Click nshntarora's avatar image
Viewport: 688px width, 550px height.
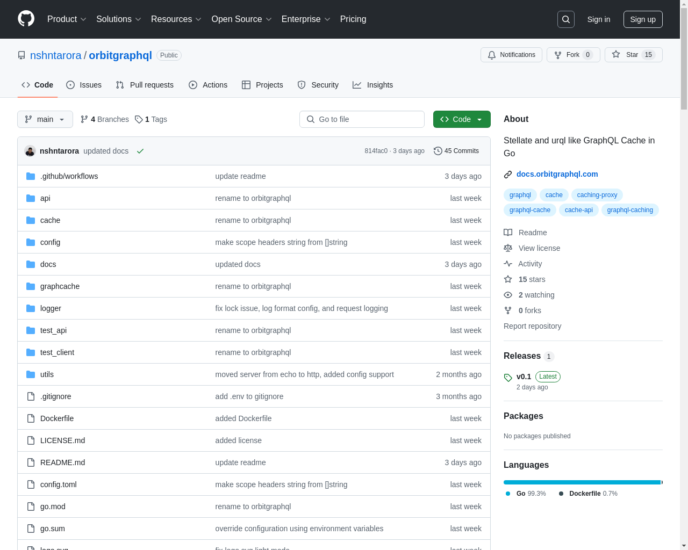click(x=30, y=151)
